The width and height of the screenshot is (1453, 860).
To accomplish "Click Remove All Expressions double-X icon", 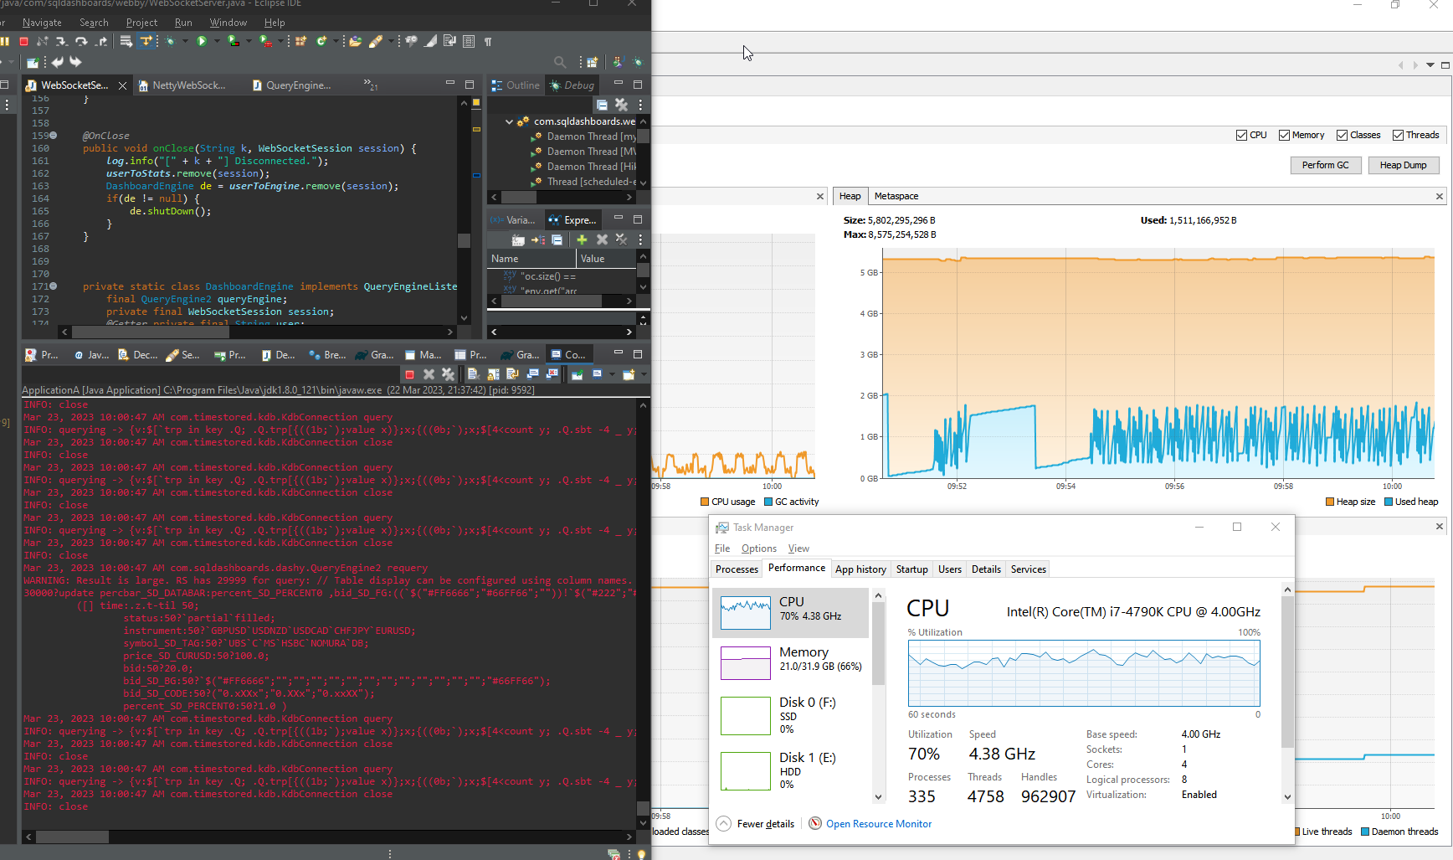I will 621,239.
